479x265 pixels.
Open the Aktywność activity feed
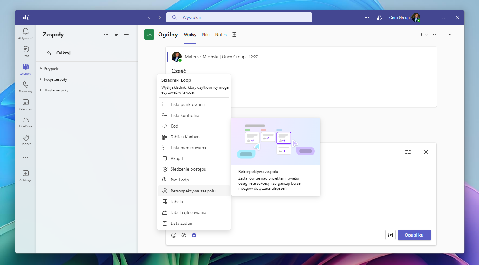(x=26, y=34)
